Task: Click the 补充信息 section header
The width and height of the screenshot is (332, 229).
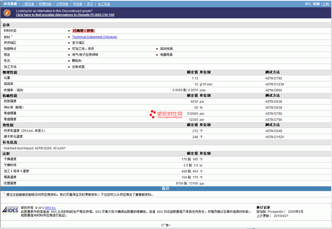Action: point(10,143)
